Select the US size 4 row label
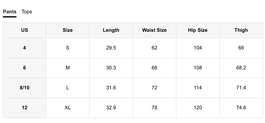 point(25,48)
